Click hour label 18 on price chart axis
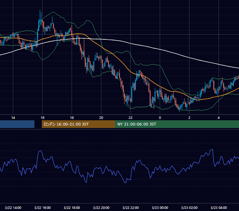239x211 pixels. click(x=72, y=118)
